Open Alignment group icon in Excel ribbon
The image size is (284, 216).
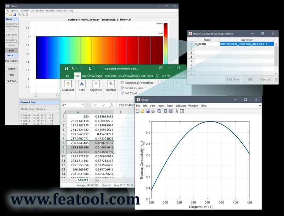click(x=96, y=84)
